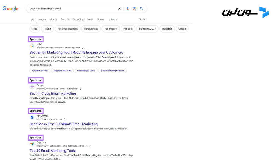
Task: Open the Integrate With CRM sitelink
Action: [62, 71]
